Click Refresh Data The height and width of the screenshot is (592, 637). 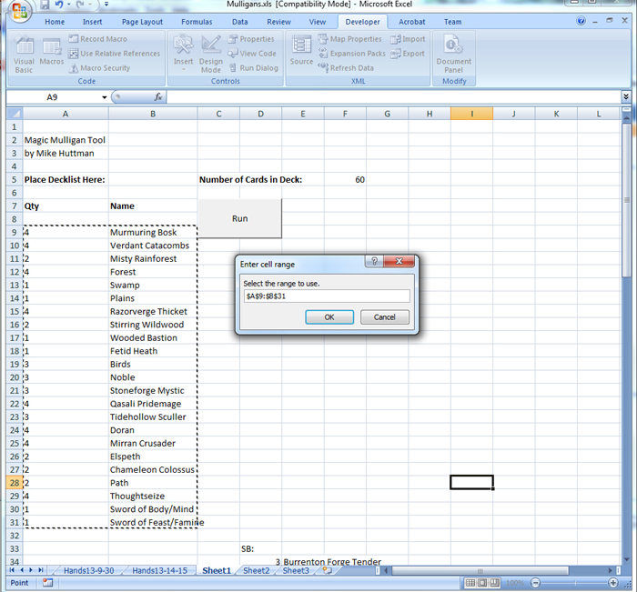[x=346, y=68]
